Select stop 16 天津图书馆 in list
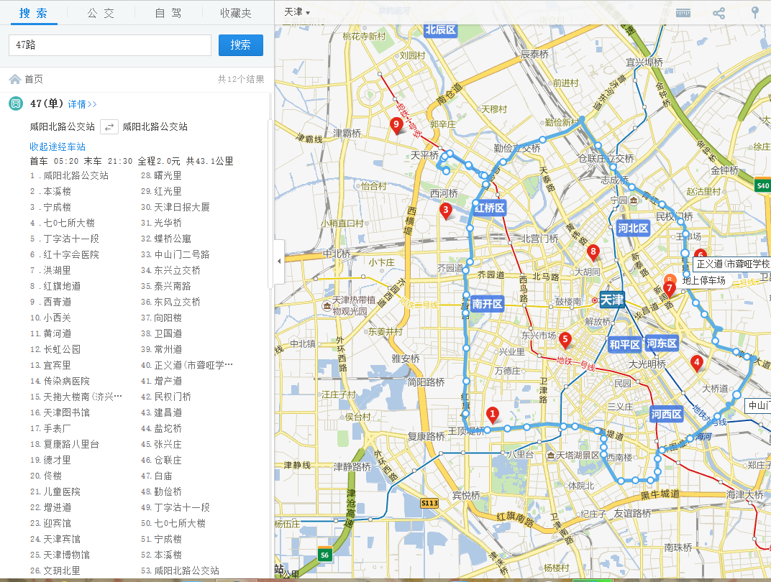The image size is (771, 582). click(60, 412)
